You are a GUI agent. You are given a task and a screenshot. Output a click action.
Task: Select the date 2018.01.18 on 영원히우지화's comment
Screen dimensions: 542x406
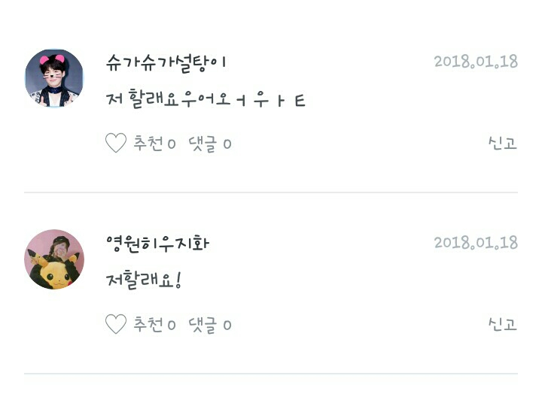[x=476, y=243]
